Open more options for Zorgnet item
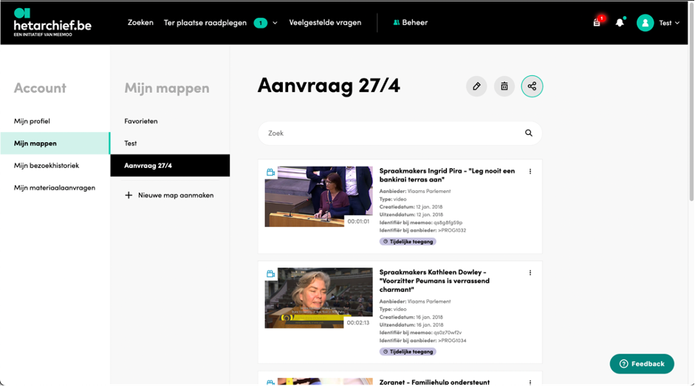This screenshot has width=695, height=387. coord(530,383)
